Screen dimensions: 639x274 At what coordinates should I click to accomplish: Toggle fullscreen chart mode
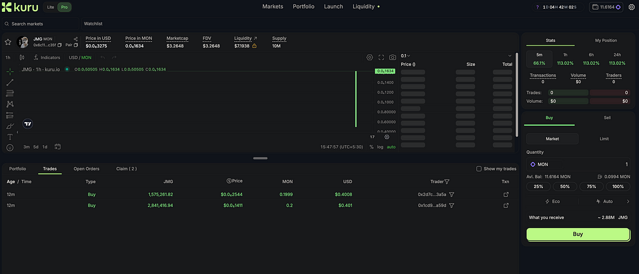pos(381,57)
